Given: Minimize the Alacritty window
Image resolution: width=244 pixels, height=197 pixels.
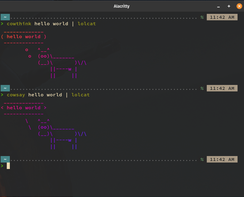Looking at the screenshot, I should [218, 6].
